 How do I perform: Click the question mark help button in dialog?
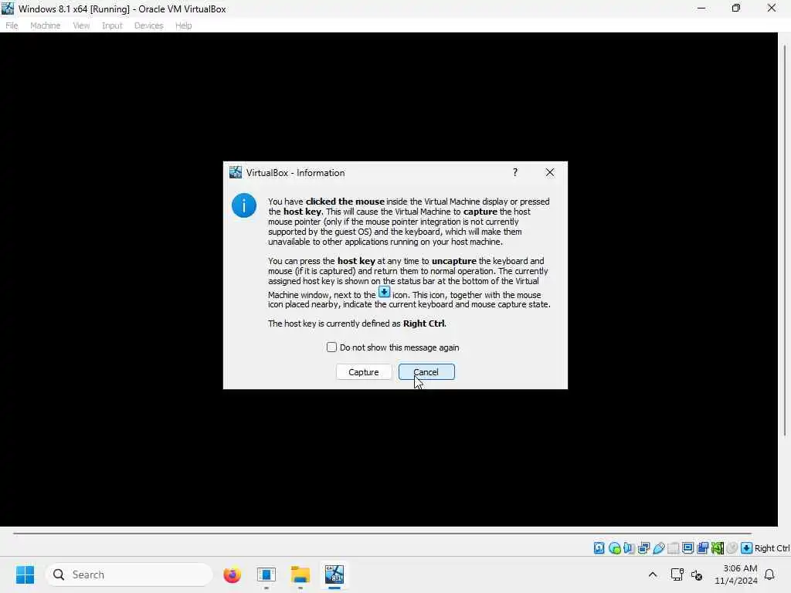pyautogui.click(x=515, y=172)
